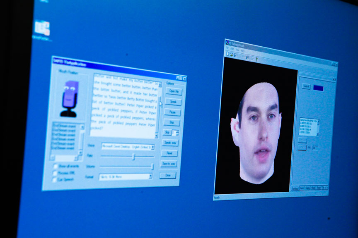Viewport: 358px width, 238px height.
Task: Click the Open File button
Action: point(173,91)
